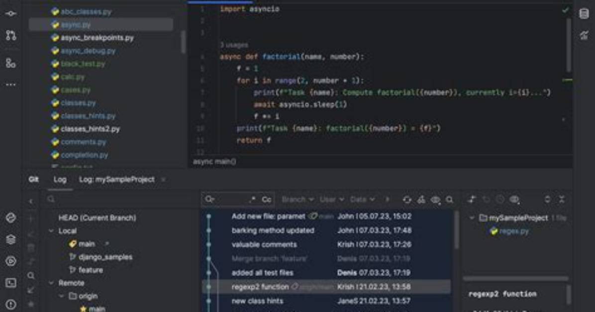This screenshot has height=312, width=595.
Task: Close the Log: mySampleProject tab
Action: click(164, 180)
